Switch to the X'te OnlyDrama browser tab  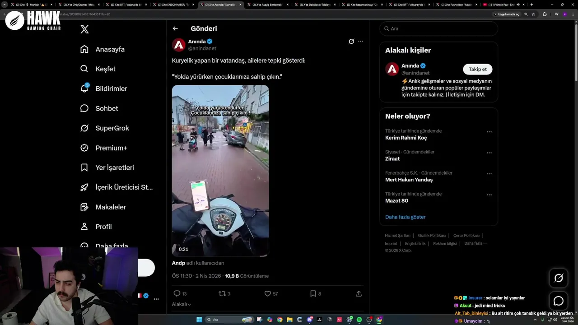click(78, 5)
